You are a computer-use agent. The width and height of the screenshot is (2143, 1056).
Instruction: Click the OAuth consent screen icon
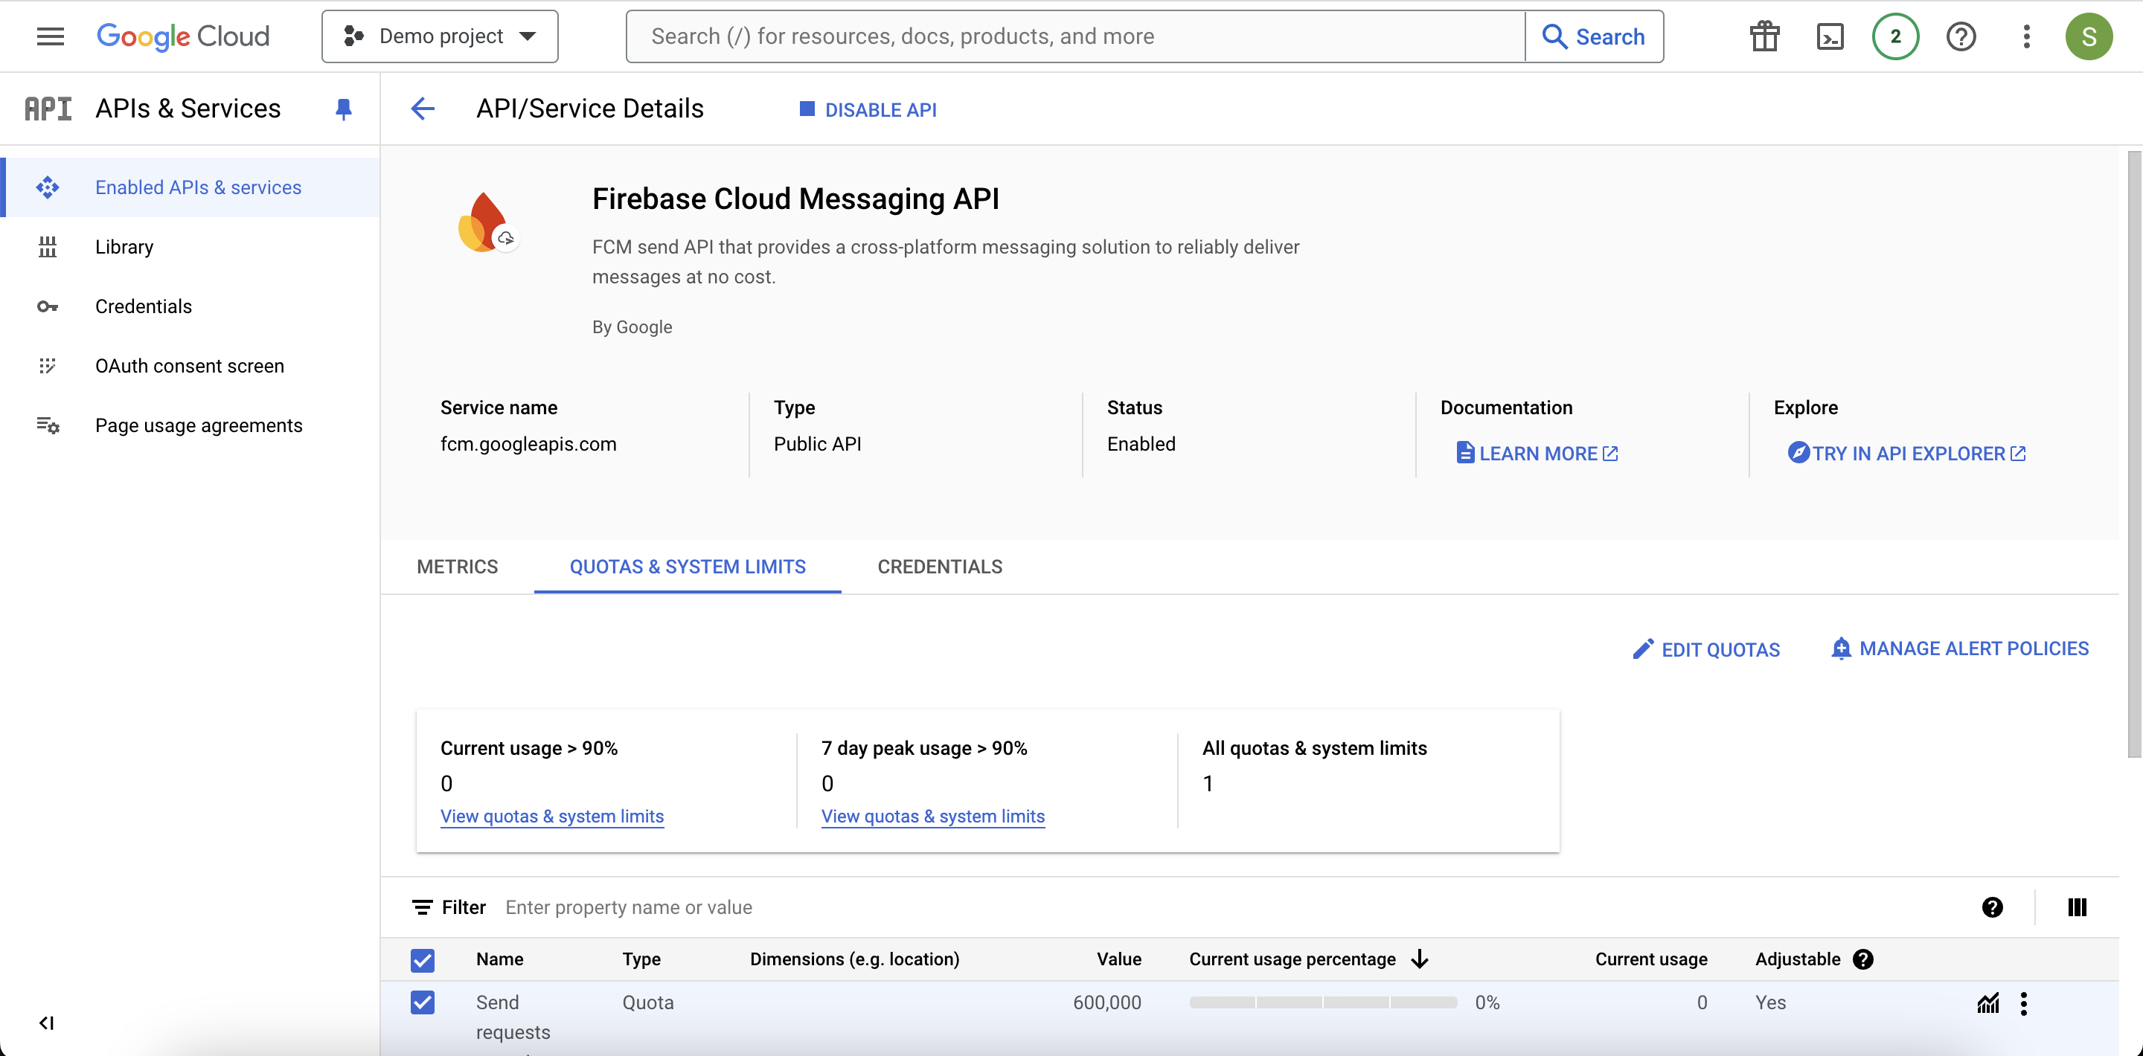(x=48, y=366)
